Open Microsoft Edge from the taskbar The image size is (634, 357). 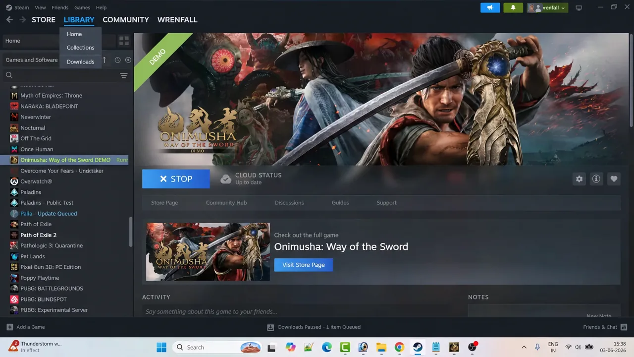coord(327,347)
